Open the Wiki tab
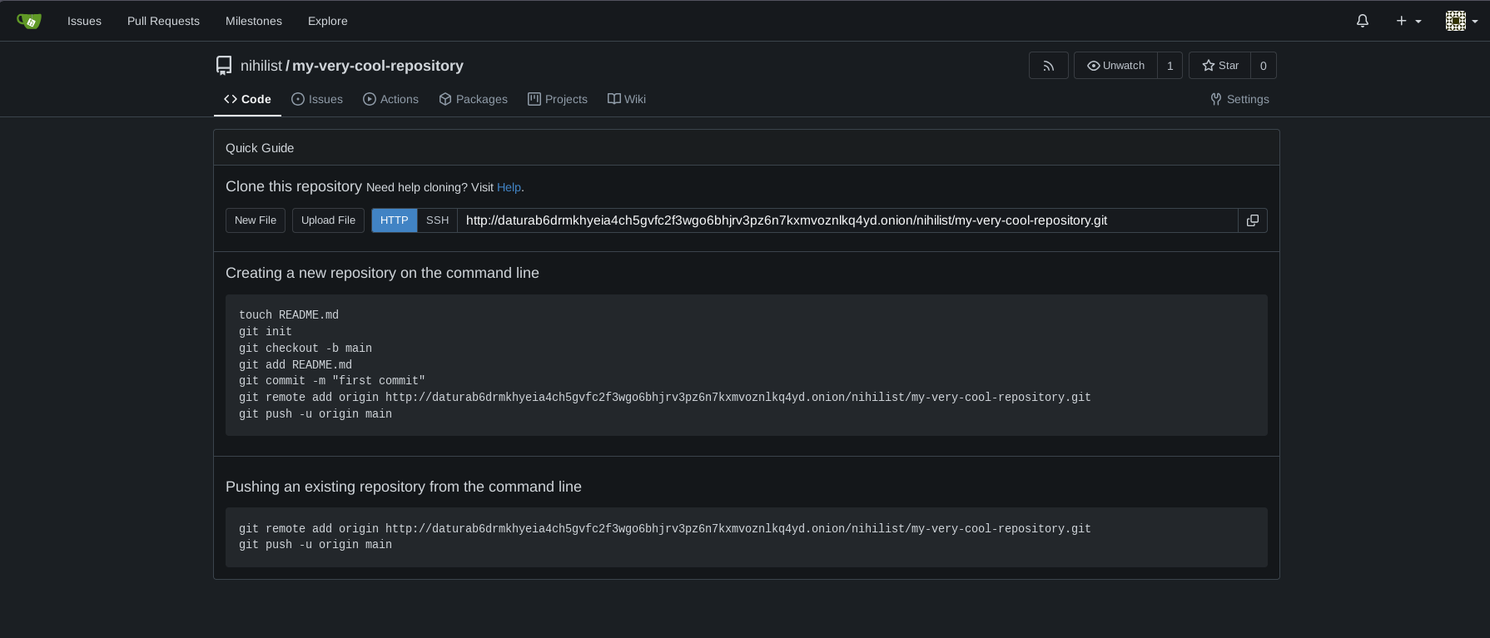 [x=627, y=99]
